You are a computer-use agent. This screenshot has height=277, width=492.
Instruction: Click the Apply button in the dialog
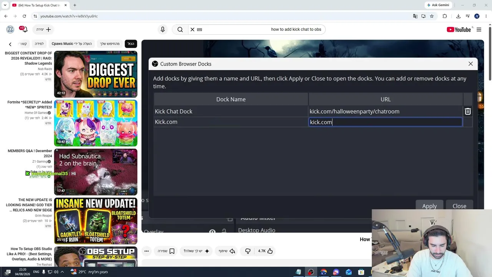coord(429,206)
